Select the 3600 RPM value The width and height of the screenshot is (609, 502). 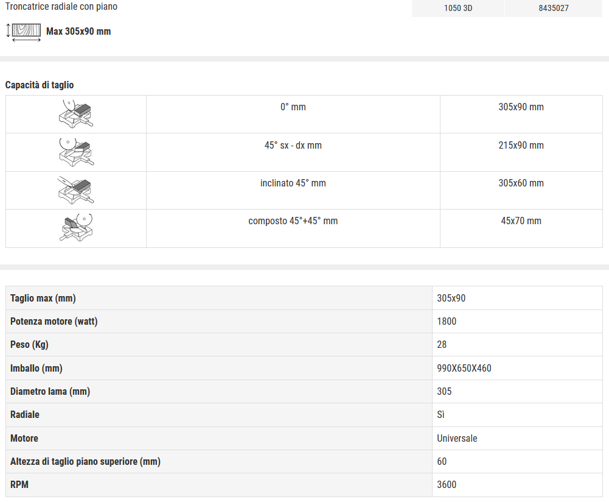pos(447,485)
